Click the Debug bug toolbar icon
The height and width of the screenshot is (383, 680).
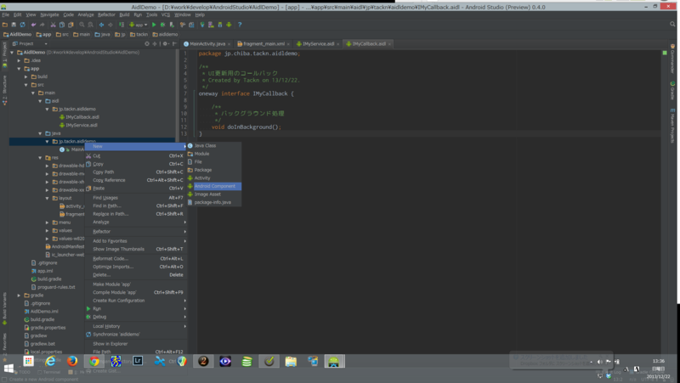pos(162,25)
